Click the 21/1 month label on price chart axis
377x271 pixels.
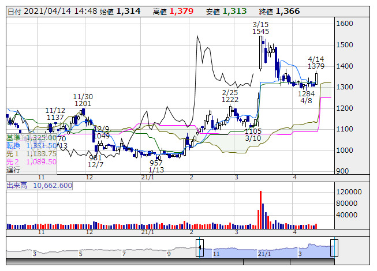coord(148,178)
